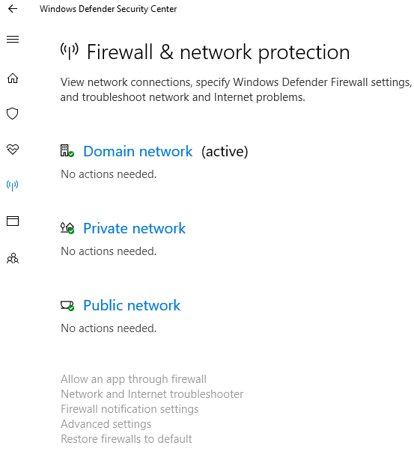This screenshot has height=454, width=414.
Task: Click the Domain network building icon
Action: pos(67,151)
